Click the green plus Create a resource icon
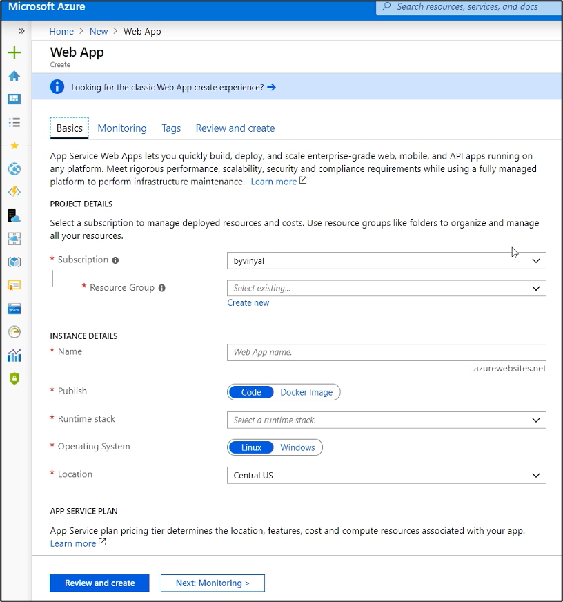This screenshot has width=563, height=602. point(14,53)
